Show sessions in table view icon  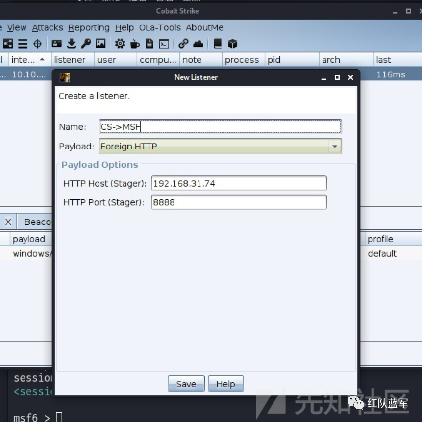[23, 43]
